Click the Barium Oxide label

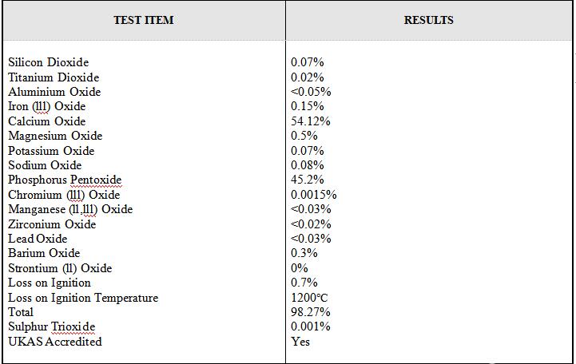click(44, 253)
